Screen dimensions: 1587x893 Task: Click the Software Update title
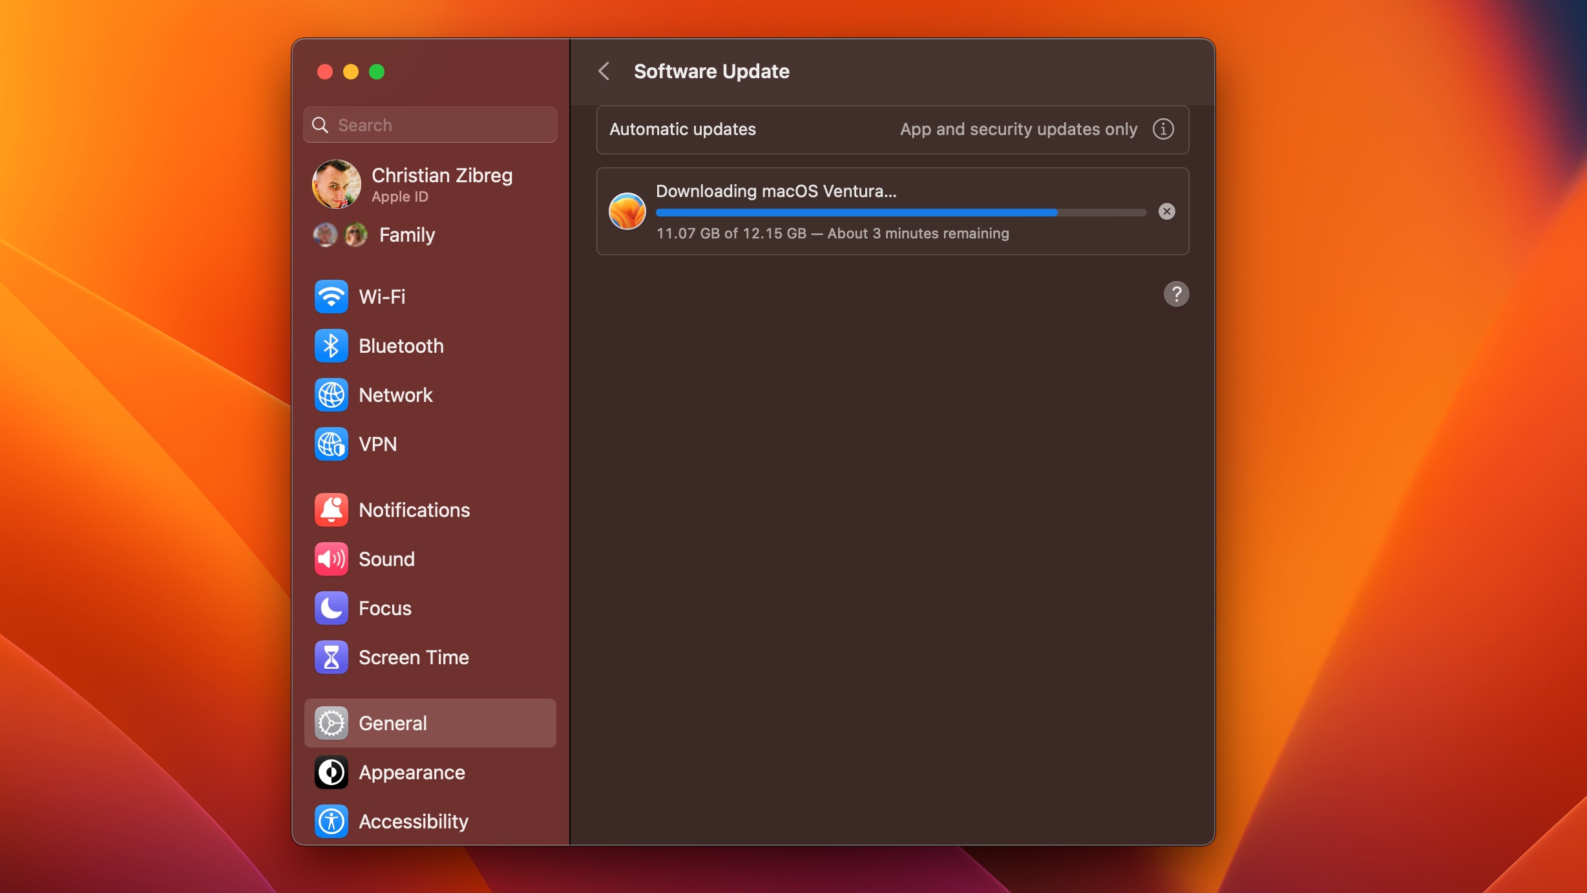point(711,71)
